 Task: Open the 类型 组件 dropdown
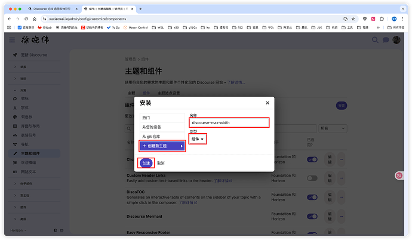pyautogui.click(x=198, y=139)
